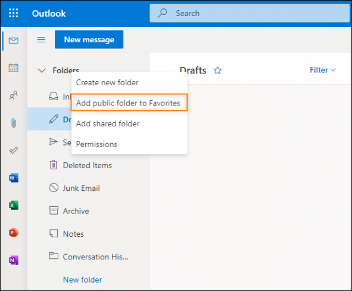The image size is (352, 291).
Task: Launch Excel from the sidebar
Action: tap(14, 205)
